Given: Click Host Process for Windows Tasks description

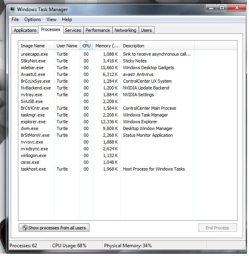Looking at the screenshot, I should click(154, 169).
